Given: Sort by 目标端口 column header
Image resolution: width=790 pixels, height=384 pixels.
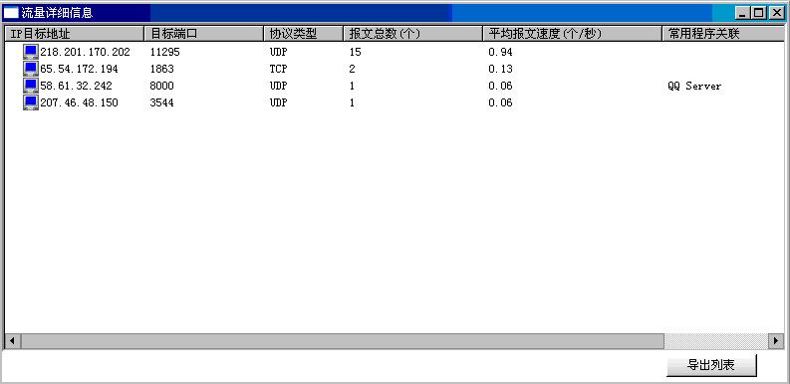Looking at the screenshot, I should pos(204,34).
